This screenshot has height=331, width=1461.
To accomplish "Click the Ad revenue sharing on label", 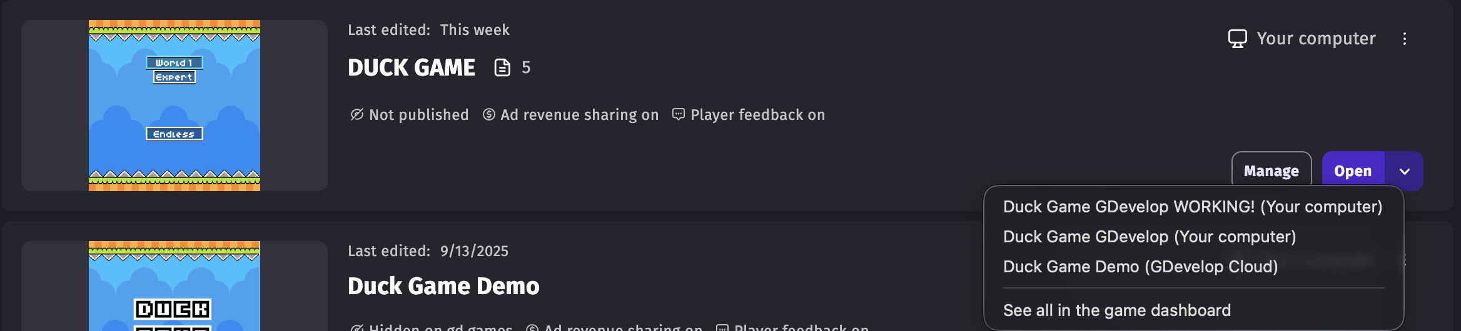I will pyautogui.click(x=579, y=115).
